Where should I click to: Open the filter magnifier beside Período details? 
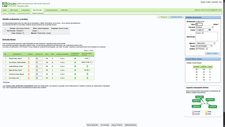tap(5, 31)
